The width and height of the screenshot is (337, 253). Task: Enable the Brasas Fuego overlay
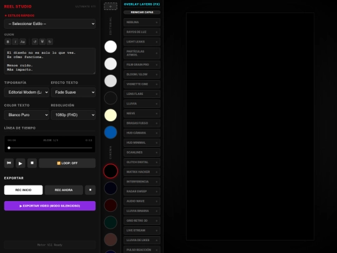point(142,123)
